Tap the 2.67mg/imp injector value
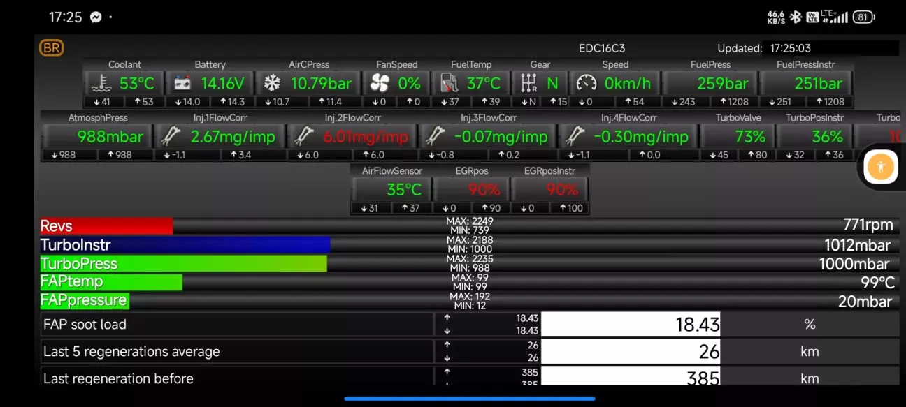This screenshot has width=906, height=407. [x=233, y=137]
